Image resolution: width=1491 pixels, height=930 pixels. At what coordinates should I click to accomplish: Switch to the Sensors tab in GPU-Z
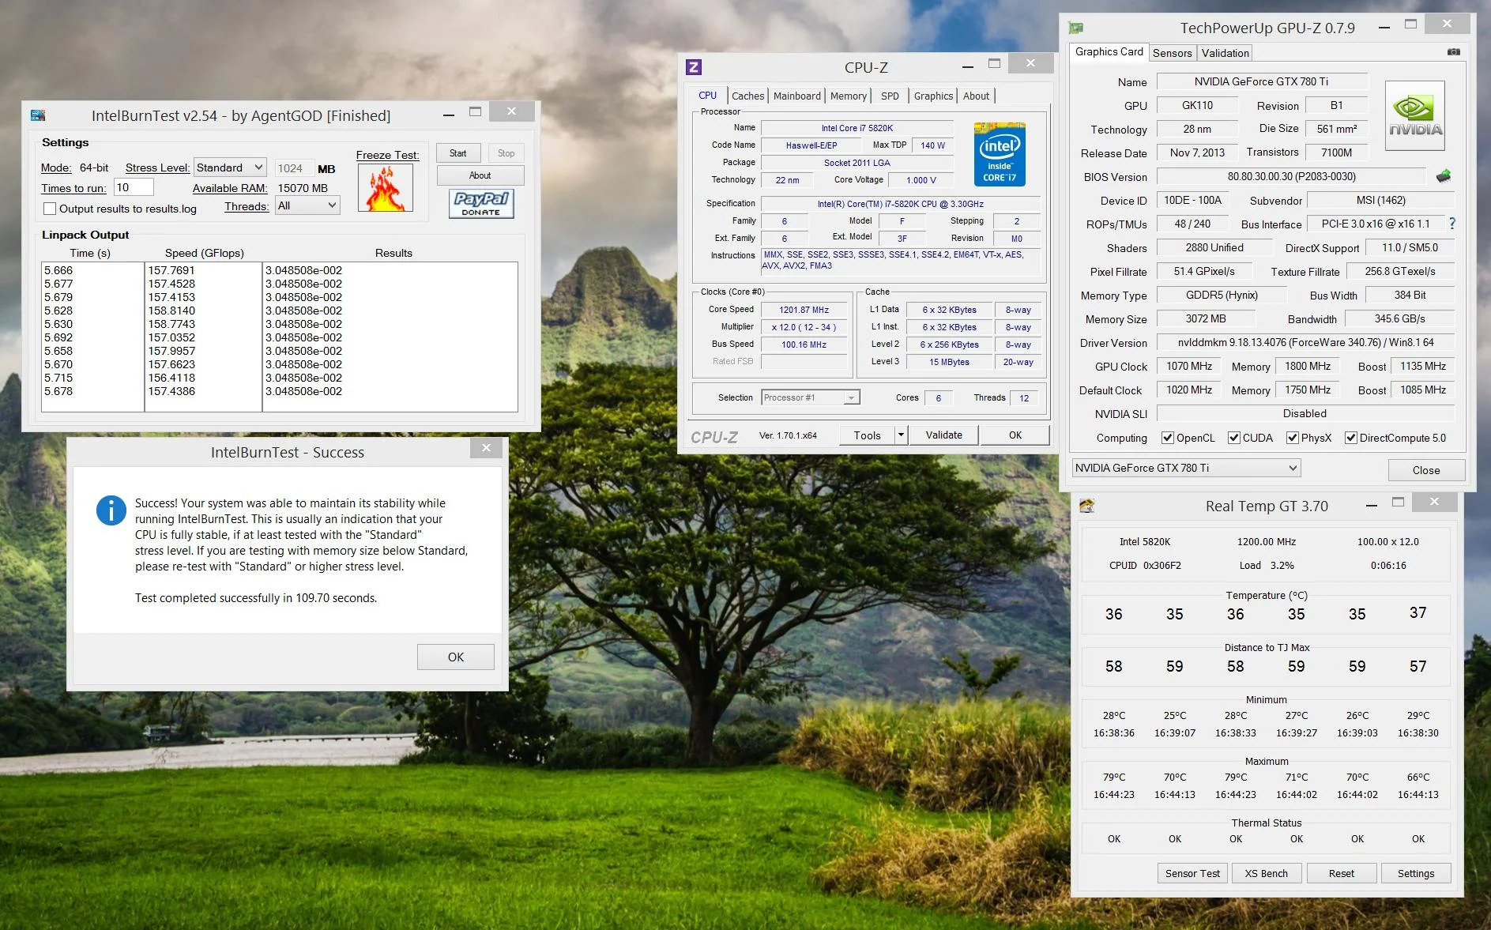coord(1172,53)
